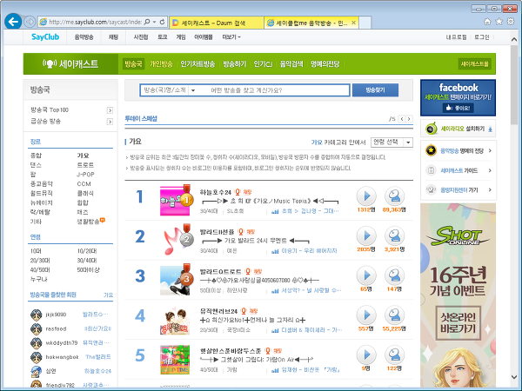
Task: Open the address bar dropdown arrow
Action: pos(155,22)
